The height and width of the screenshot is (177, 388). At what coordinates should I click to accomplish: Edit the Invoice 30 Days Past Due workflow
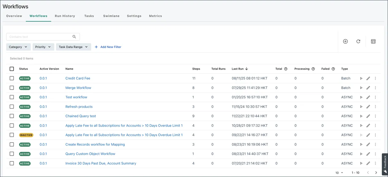pyautogui.click(x=368, y=163)
